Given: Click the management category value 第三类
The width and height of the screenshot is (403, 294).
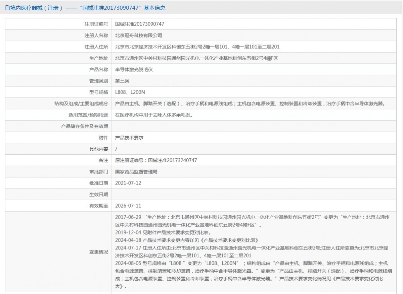Looking at the screenshot, I should coord(122,81).
